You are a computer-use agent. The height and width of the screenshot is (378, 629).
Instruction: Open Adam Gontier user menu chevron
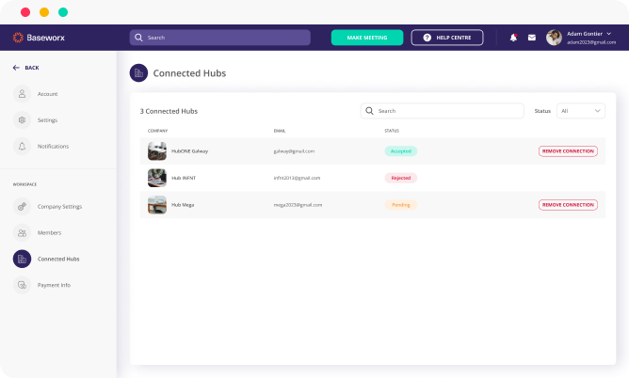coord(609,33)
